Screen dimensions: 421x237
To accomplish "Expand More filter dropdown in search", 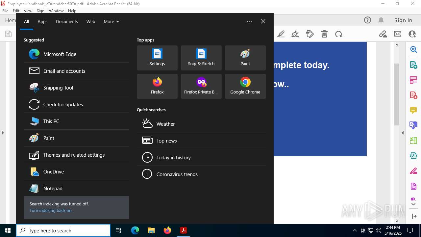I will pos(111,21).
